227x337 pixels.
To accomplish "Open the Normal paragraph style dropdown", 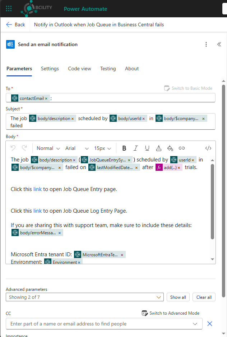I will click(48, 148).
